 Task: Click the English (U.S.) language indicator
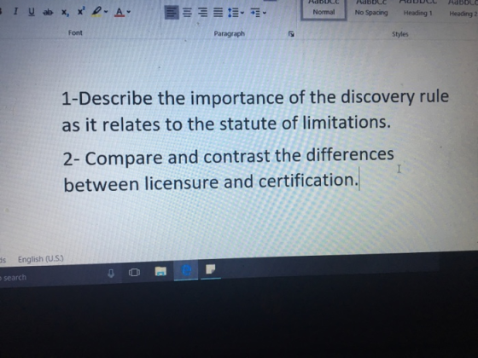41,259
